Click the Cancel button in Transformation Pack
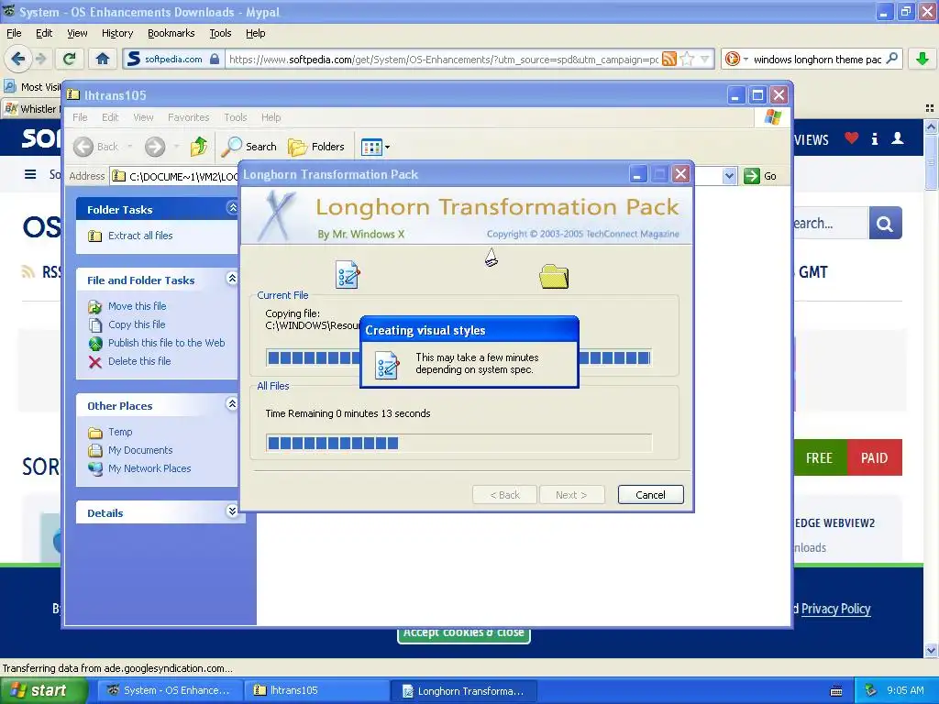The image size is (939, 704). 650,494
